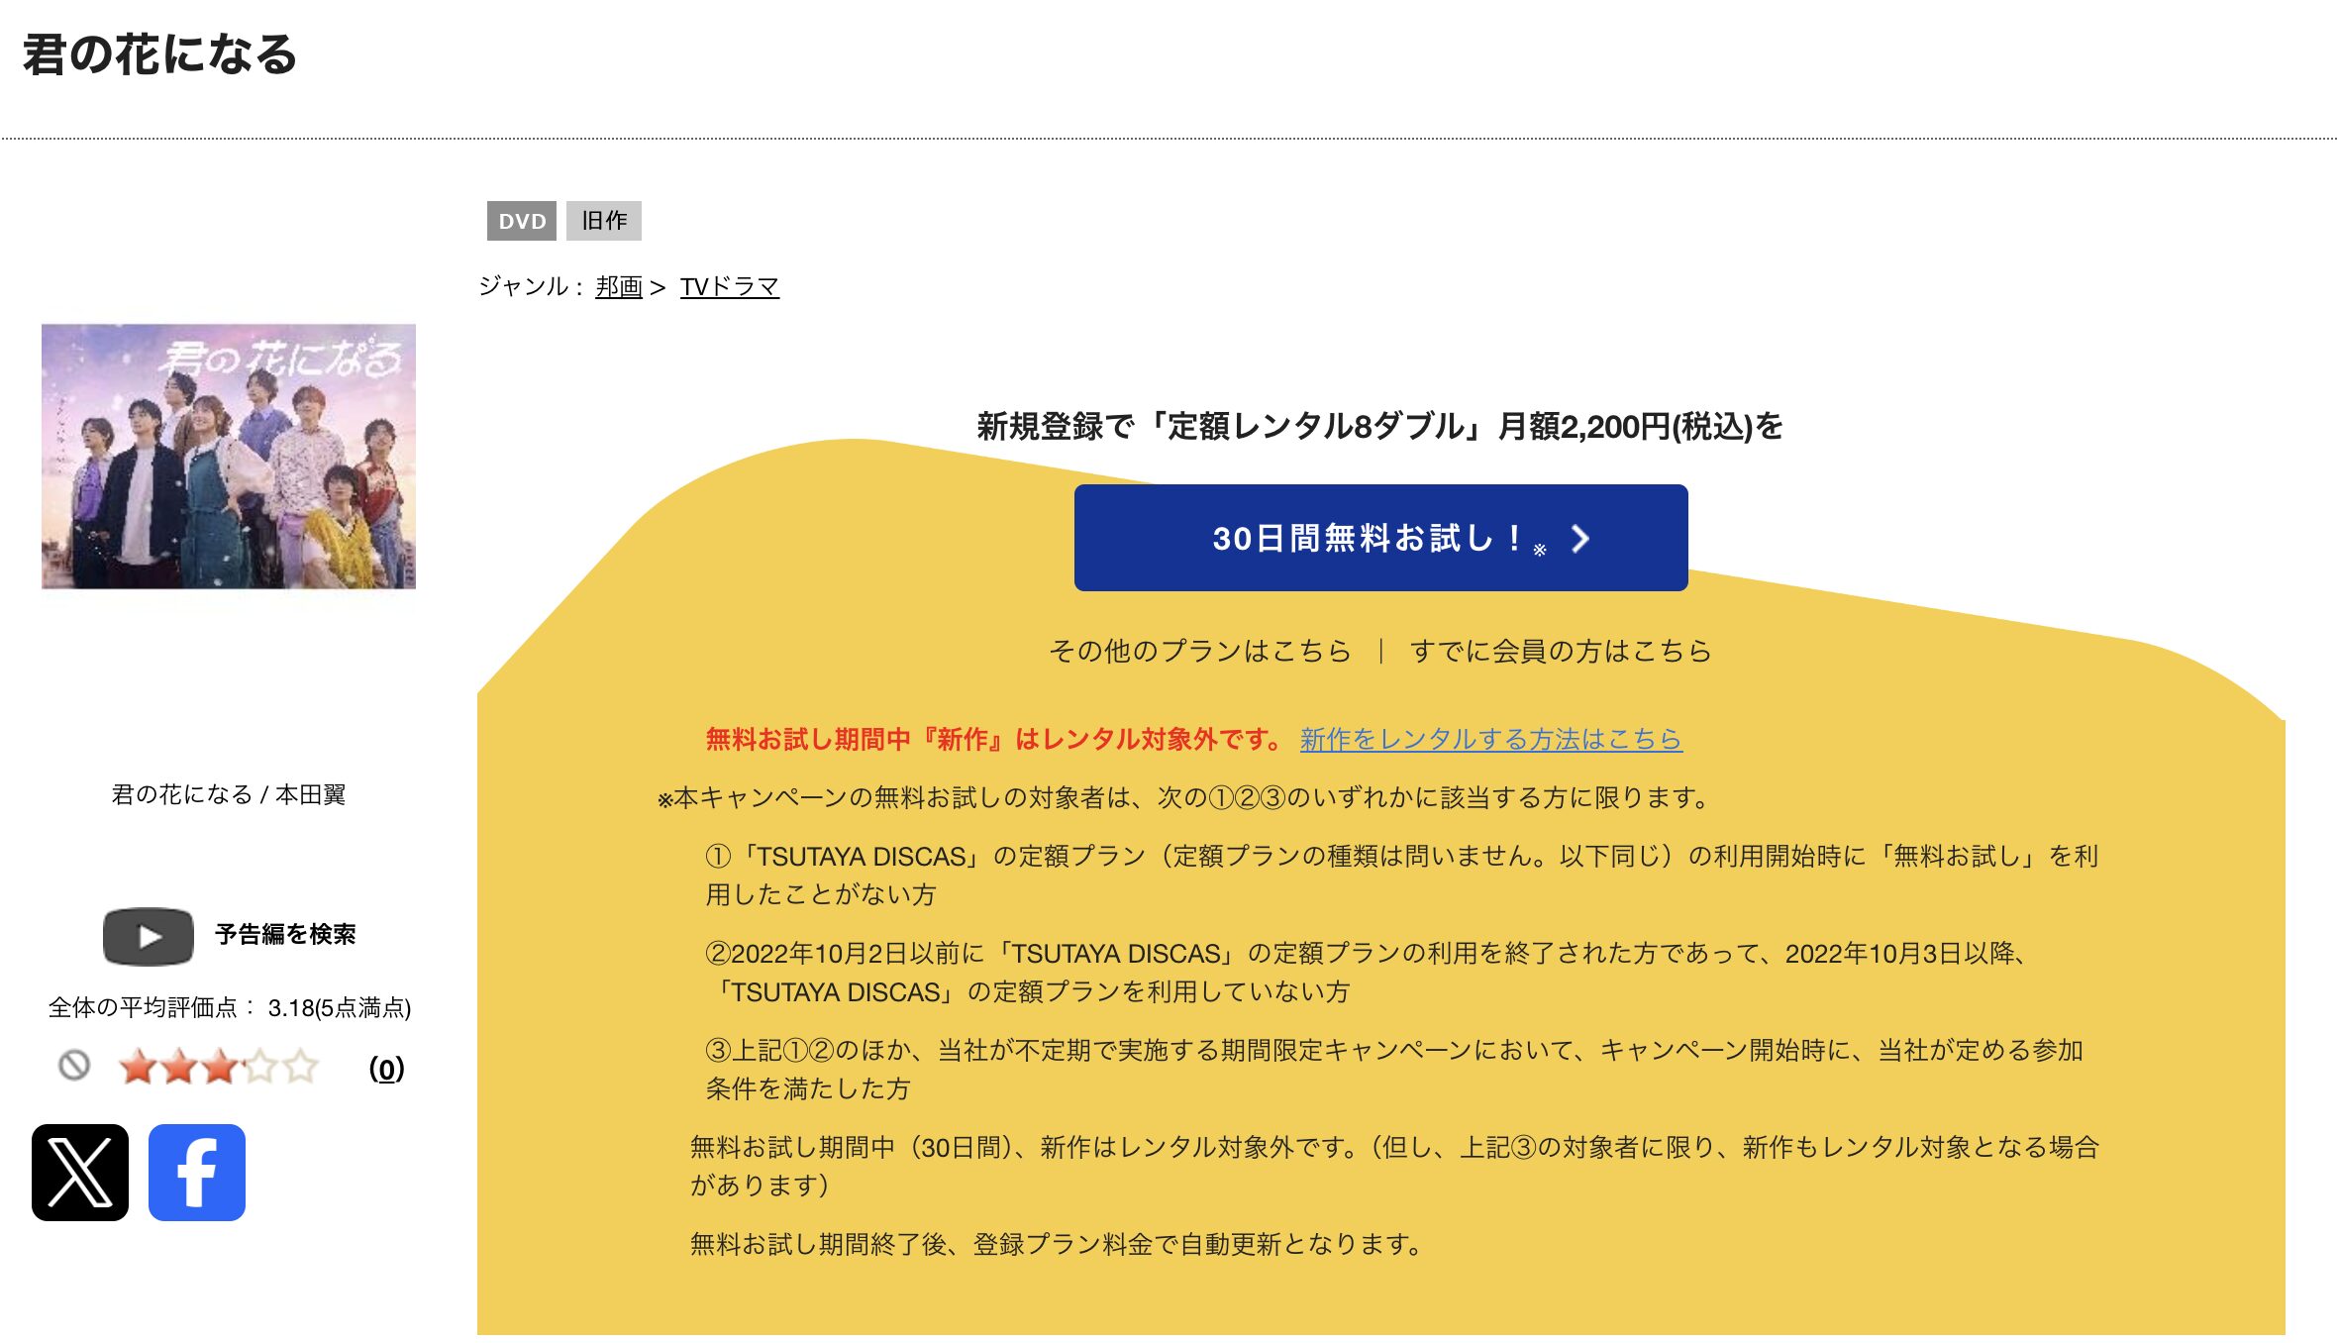Click 予告編を検索 trailer search link

point(285,934)
